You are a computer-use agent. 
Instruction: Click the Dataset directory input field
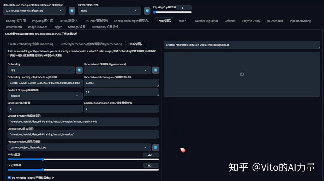pos(83,122)
